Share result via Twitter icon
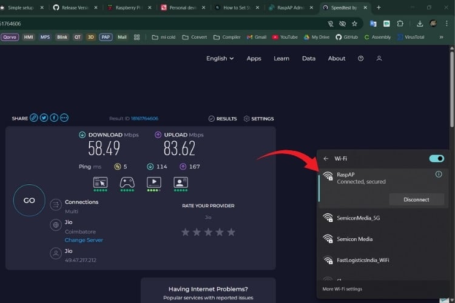 [44, 118]
